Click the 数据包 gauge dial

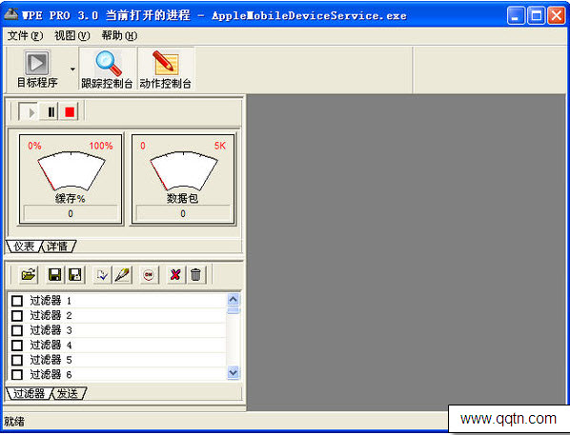point(184,170)
